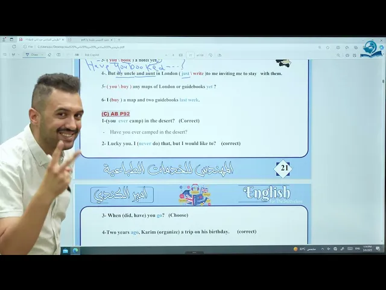
Task: Click the Read aloud icon
Action: (x=77, y=55)
